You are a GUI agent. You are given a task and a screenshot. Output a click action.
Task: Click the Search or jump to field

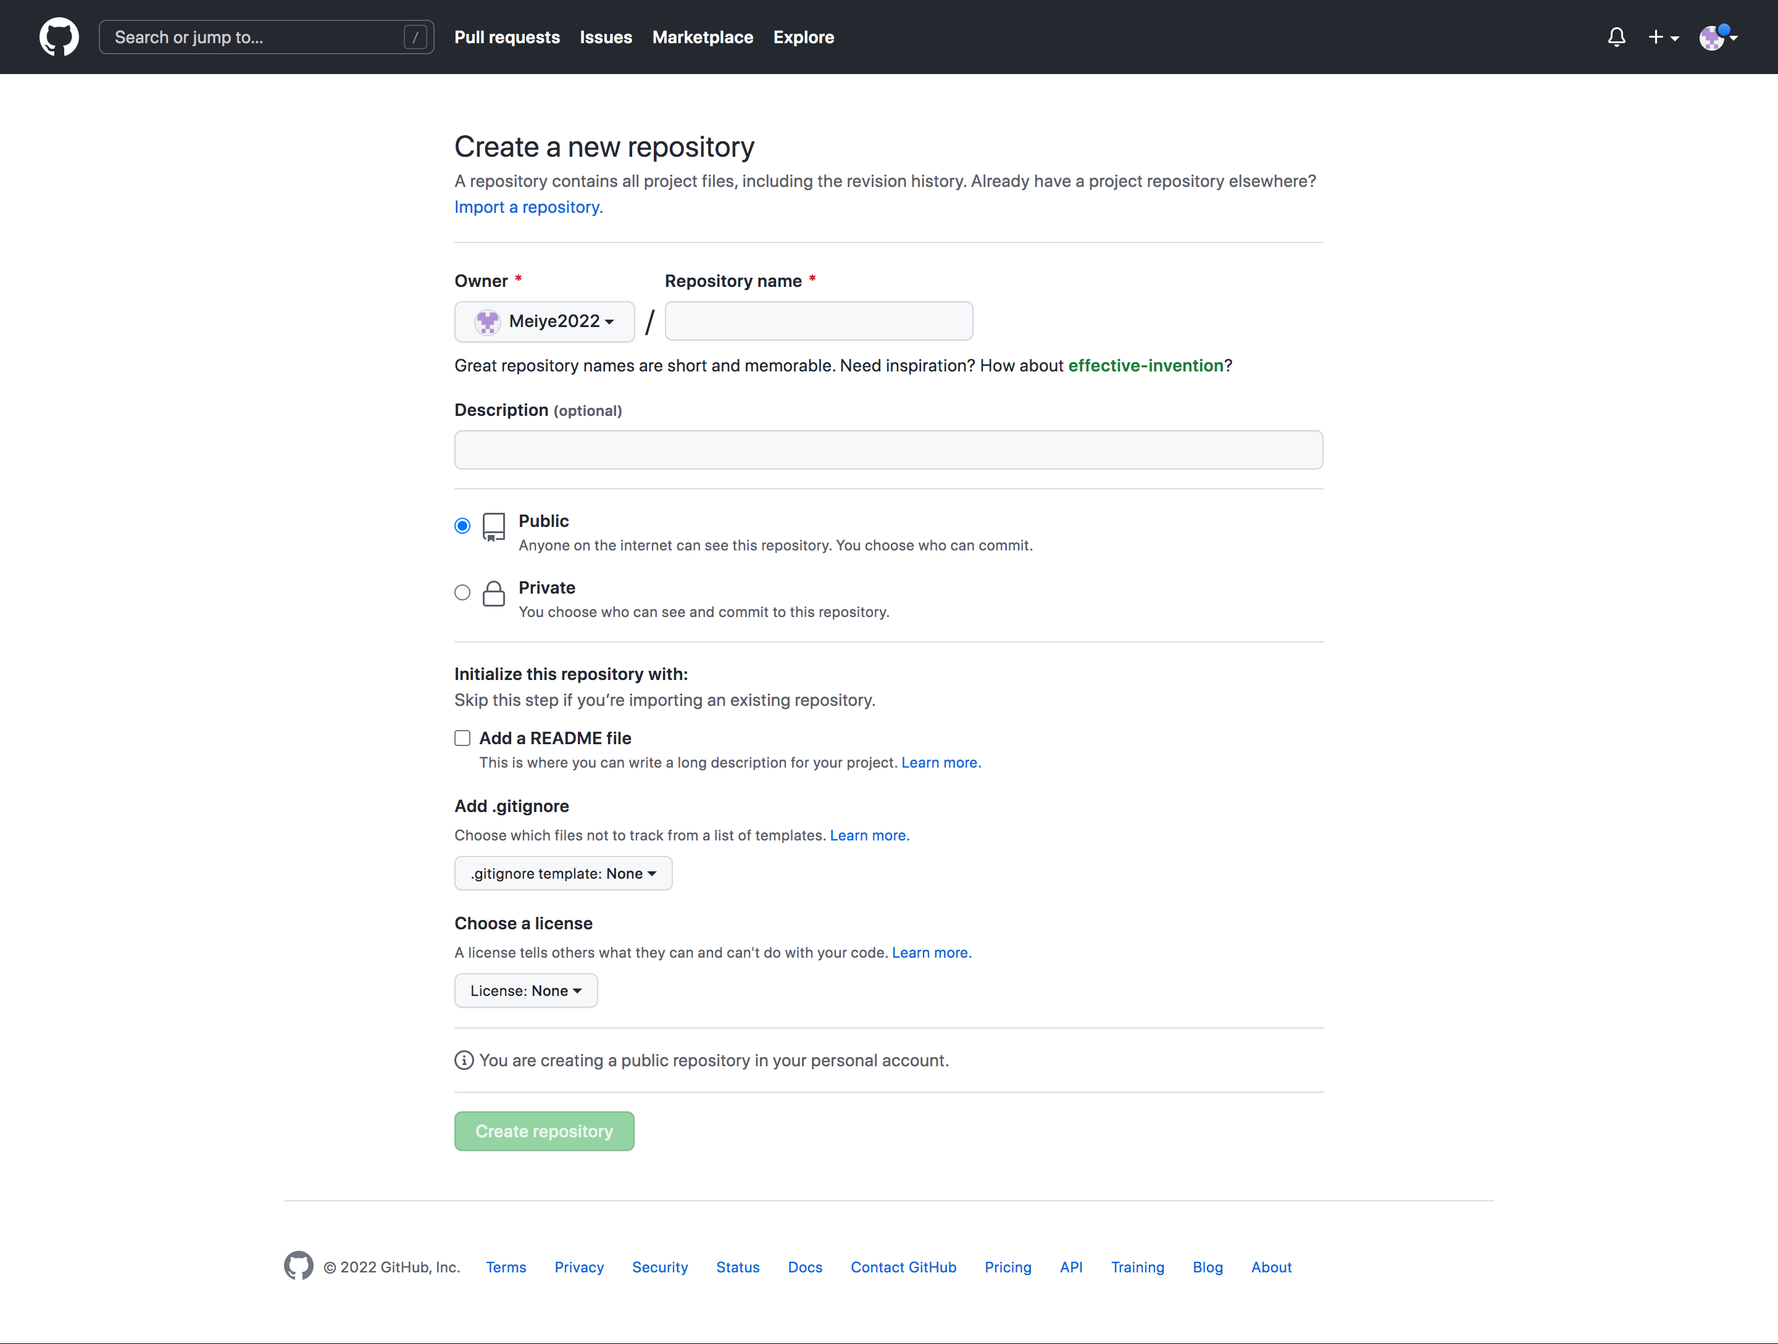click(266, 37)
